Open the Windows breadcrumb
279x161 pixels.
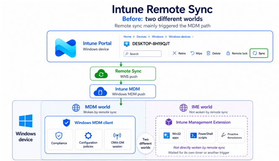157,36
